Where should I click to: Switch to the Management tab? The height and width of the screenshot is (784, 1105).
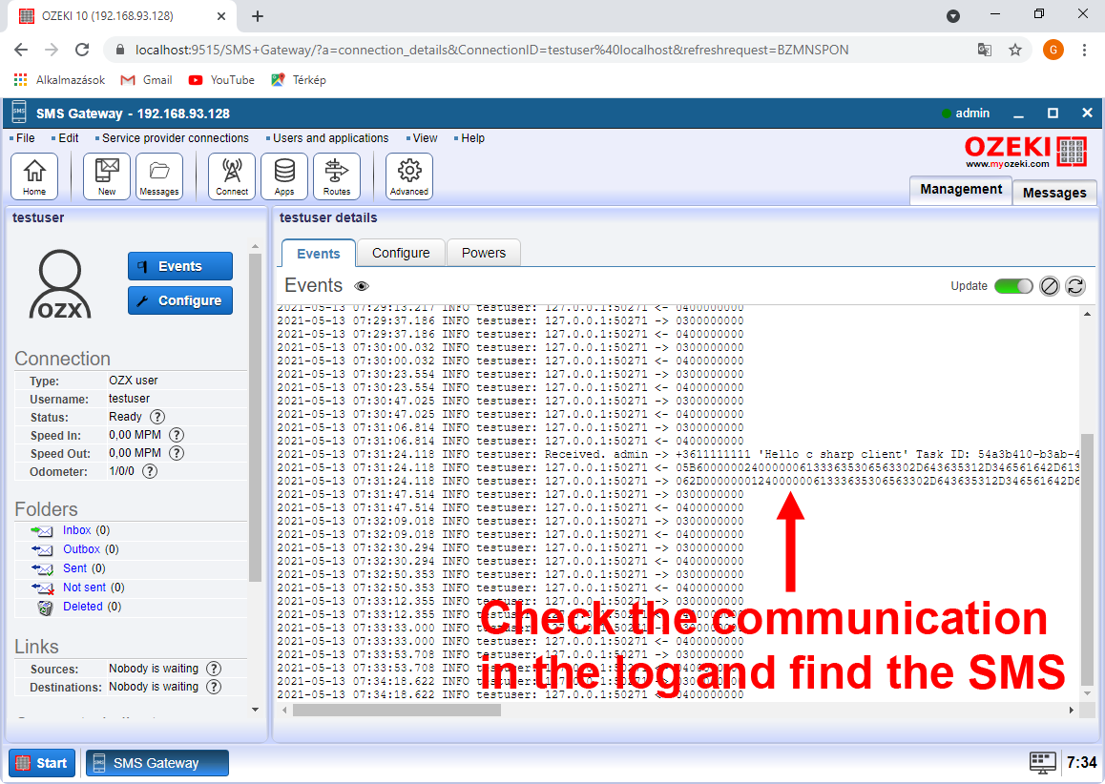pos(961,190)
